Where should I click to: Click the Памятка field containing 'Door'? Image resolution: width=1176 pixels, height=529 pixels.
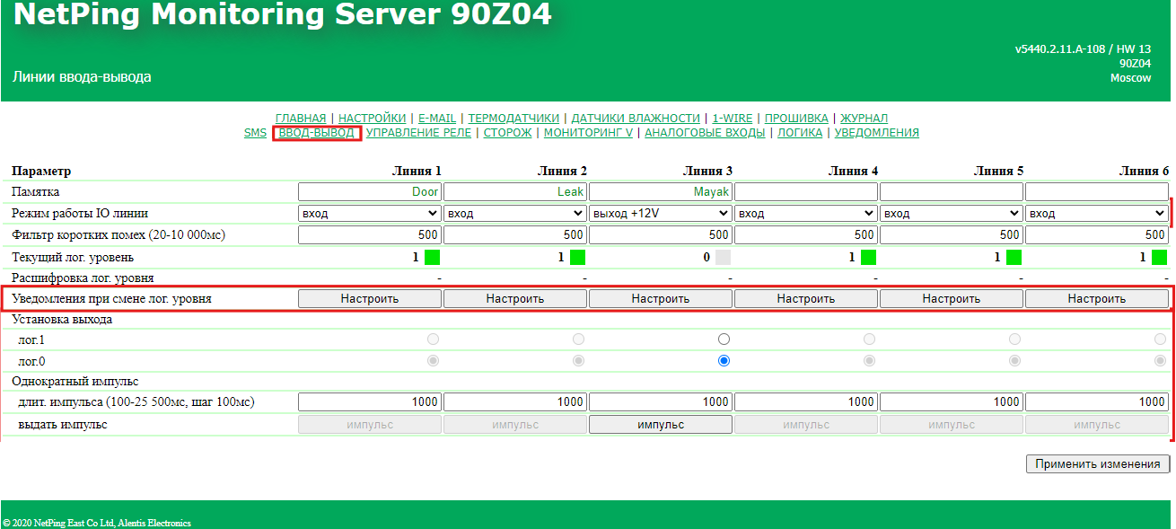click(x=369, y=191)
